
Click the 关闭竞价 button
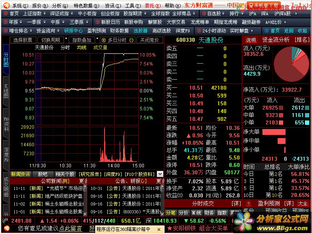(149, 40)
